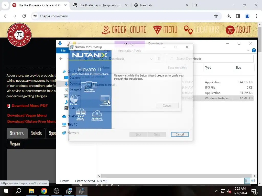
Task: Switch to The Pirate Bay tab
Action: click(x=100, y=5)
